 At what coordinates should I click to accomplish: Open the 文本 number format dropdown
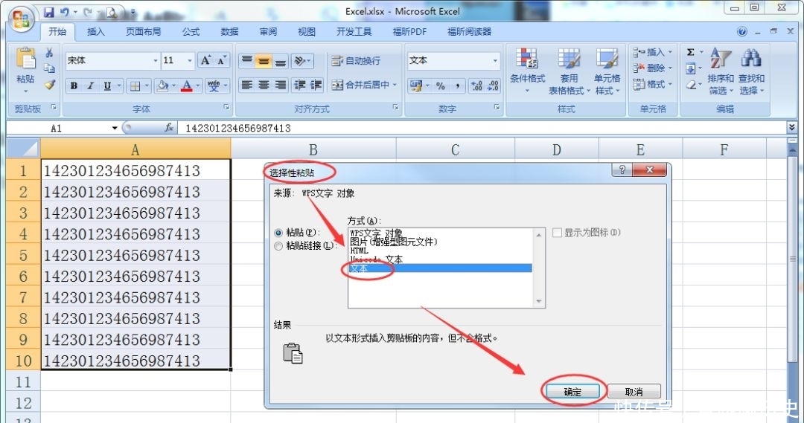click(x=495, y=61)
